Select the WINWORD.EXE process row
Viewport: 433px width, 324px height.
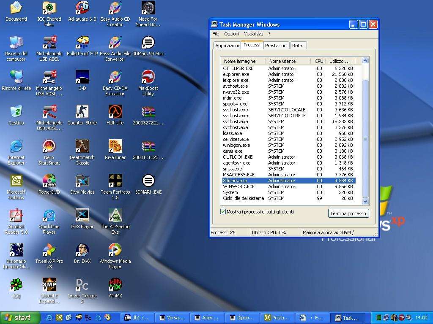pyautogui.click(x=288, y=186)
